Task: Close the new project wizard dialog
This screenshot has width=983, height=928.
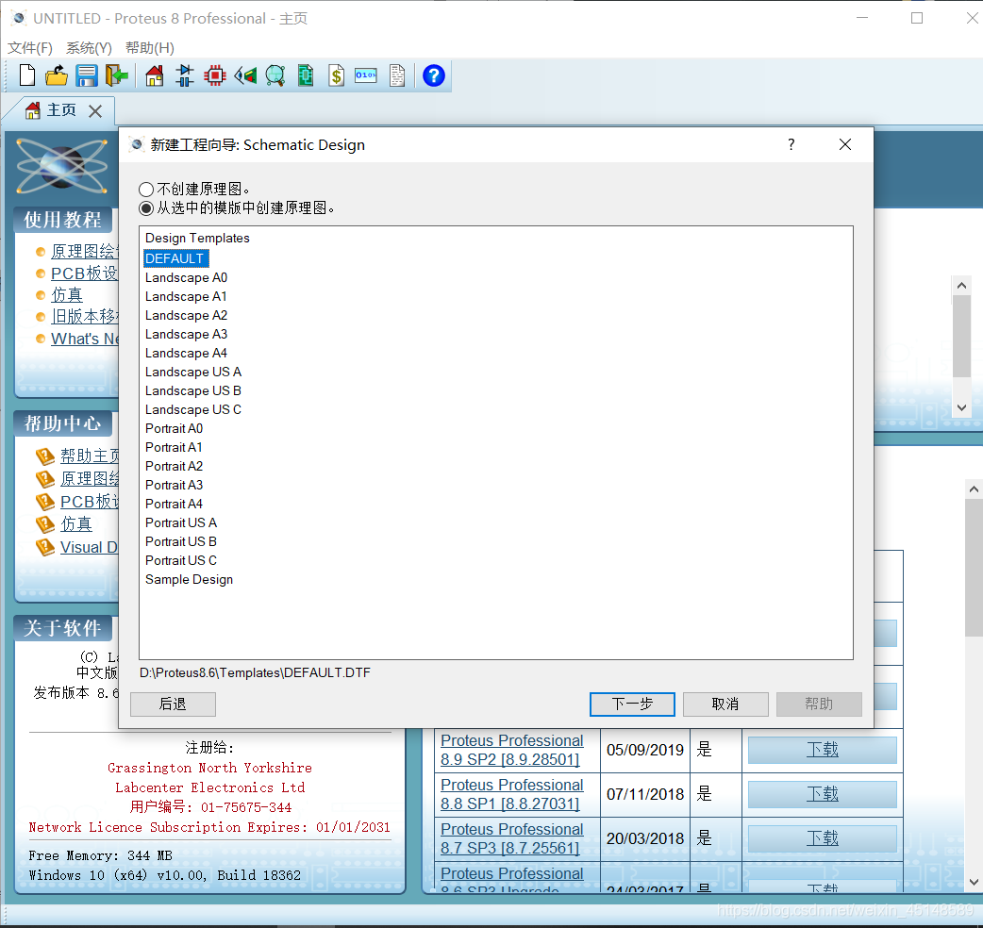Action: pos(845,144)
